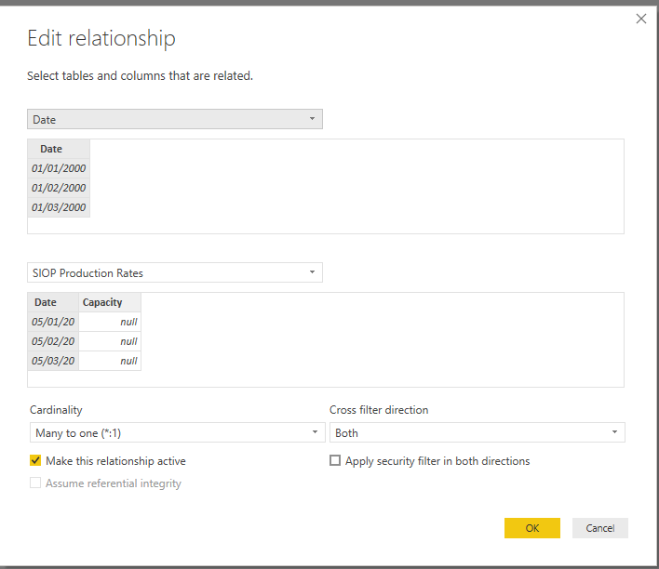This screenshot has height=569, width=659.
Task: Select the 01/01/2000 cell
Action: [x=59, y=168]
